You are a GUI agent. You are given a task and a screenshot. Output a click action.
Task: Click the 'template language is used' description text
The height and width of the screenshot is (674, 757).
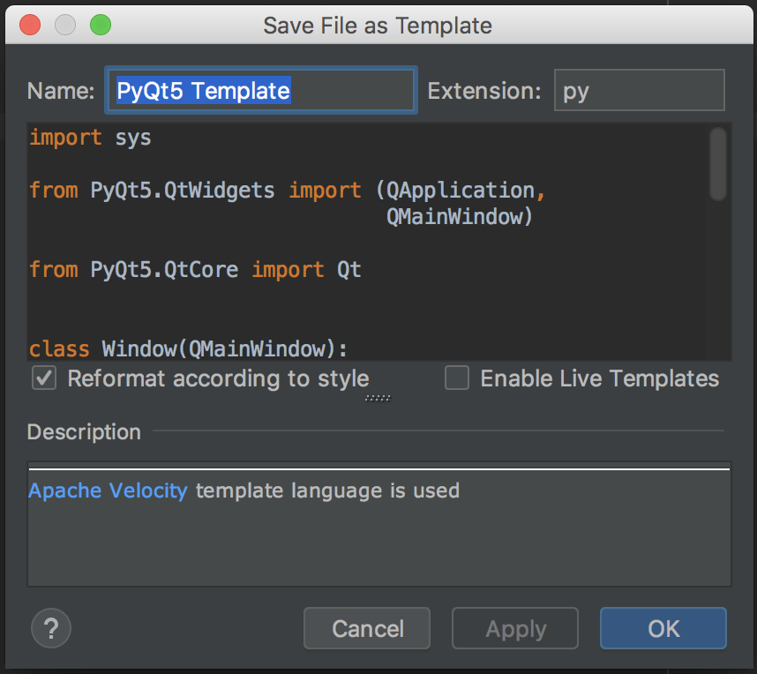327,491
